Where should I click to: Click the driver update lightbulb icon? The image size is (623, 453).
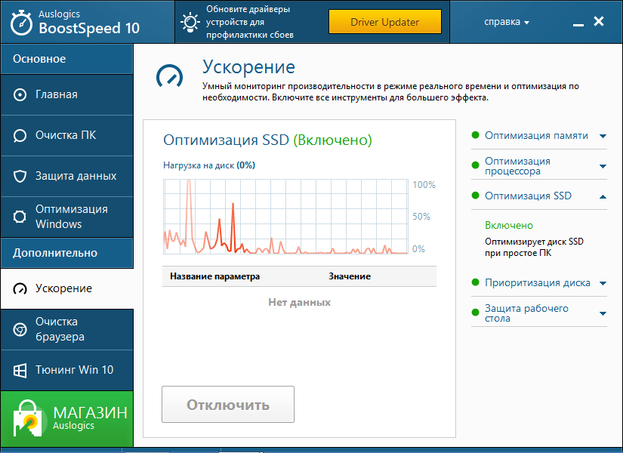point(190,22)
